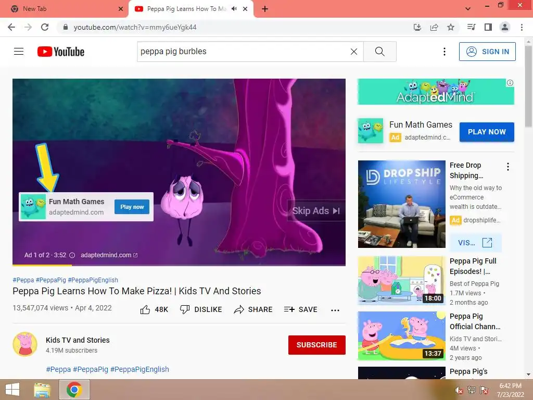Go forward in browser history
Screen dimensions: 533x400
pyautogui.click(x=28, y=27)
